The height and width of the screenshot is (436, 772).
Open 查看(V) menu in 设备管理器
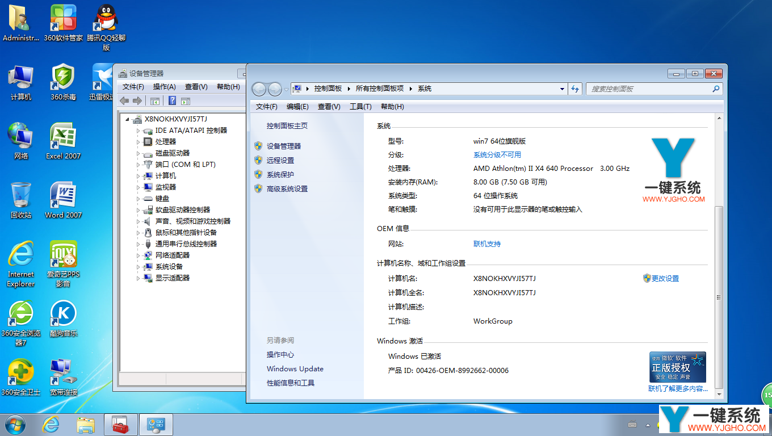(196, 87)
